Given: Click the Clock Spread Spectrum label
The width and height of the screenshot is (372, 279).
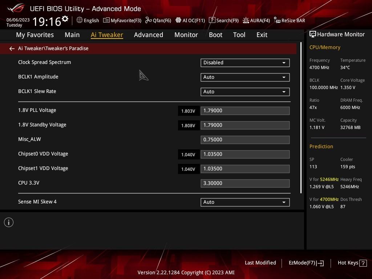Looking at the screenshot, I should pos(44,62).
